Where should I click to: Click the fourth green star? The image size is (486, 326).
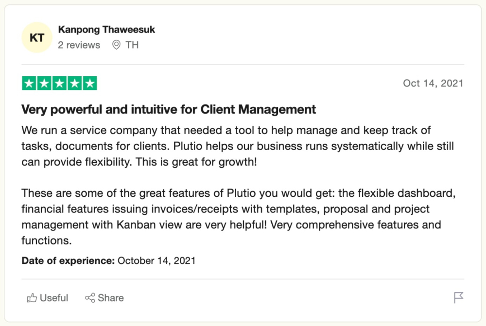click(x=75, y=83)
